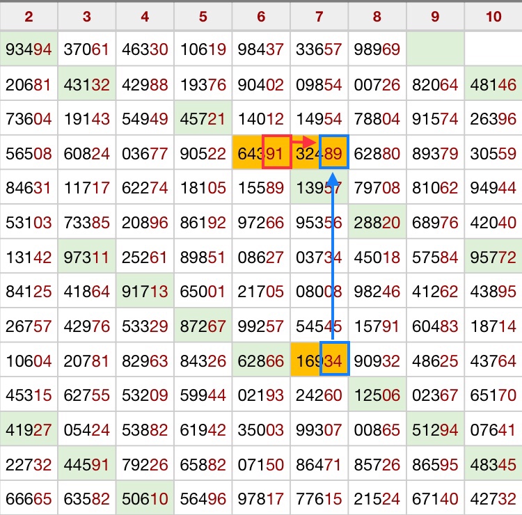
Task: Click the green cell 41927
Action: coord(29,429)
